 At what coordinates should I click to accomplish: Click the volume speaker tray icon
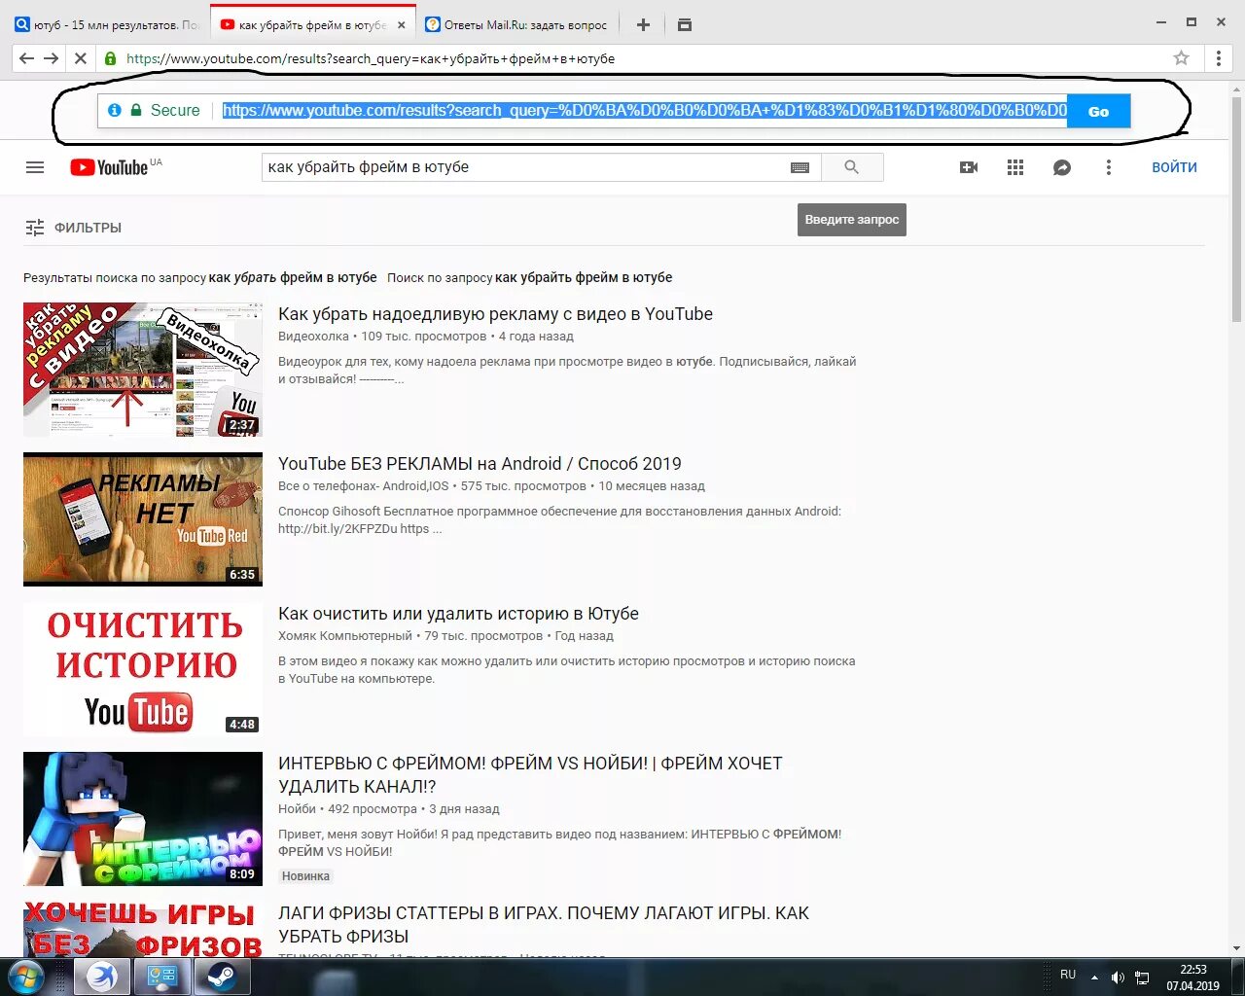pyautogui.click(x=1118, y=978)
